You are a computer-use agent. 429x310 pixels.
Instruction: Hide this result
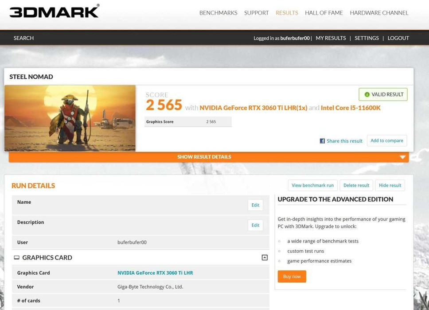390,186
